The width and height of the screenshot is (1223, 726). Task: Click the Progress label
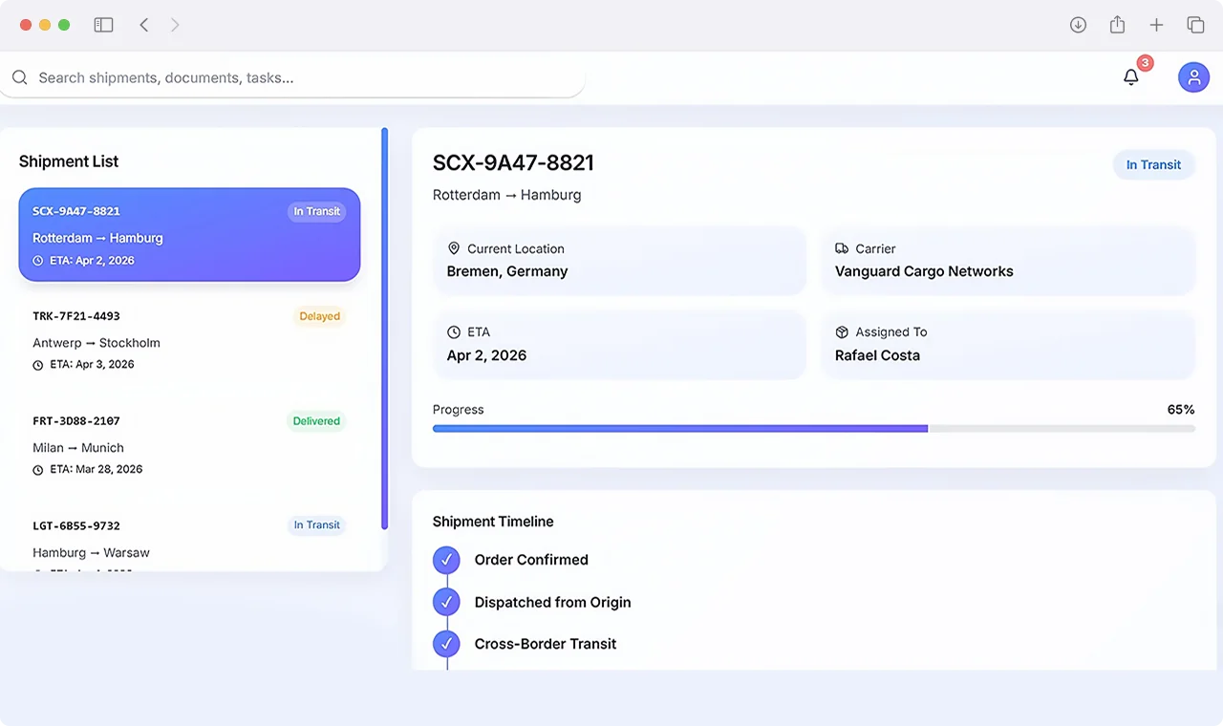pyautogui.click(x=458, y=410)
